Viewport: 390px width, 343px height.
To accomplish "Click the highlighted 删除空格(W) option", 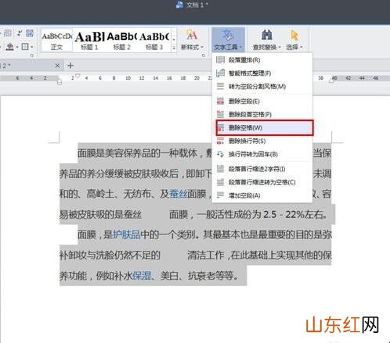I will pyautogui.click(x=265, y=127).
